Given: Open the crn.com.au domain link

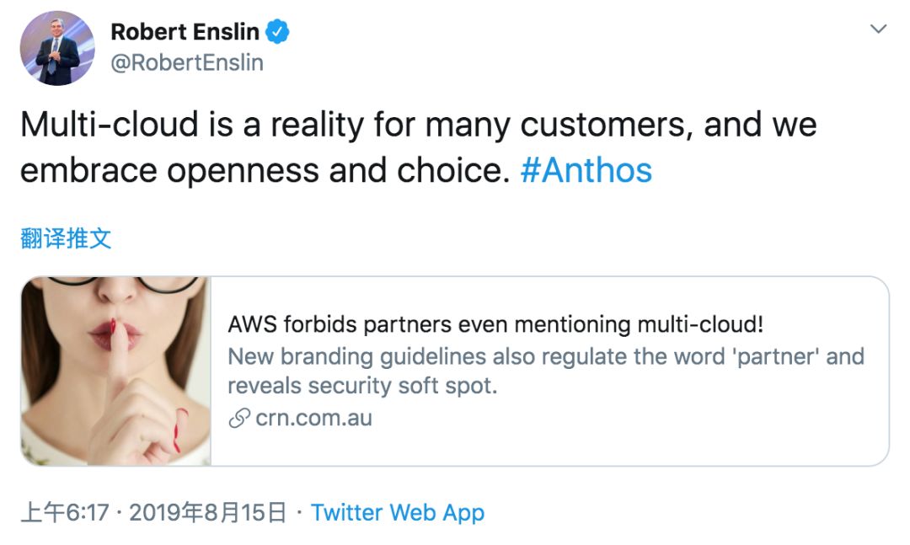Looking at the screenshot, I should [313, 418].
